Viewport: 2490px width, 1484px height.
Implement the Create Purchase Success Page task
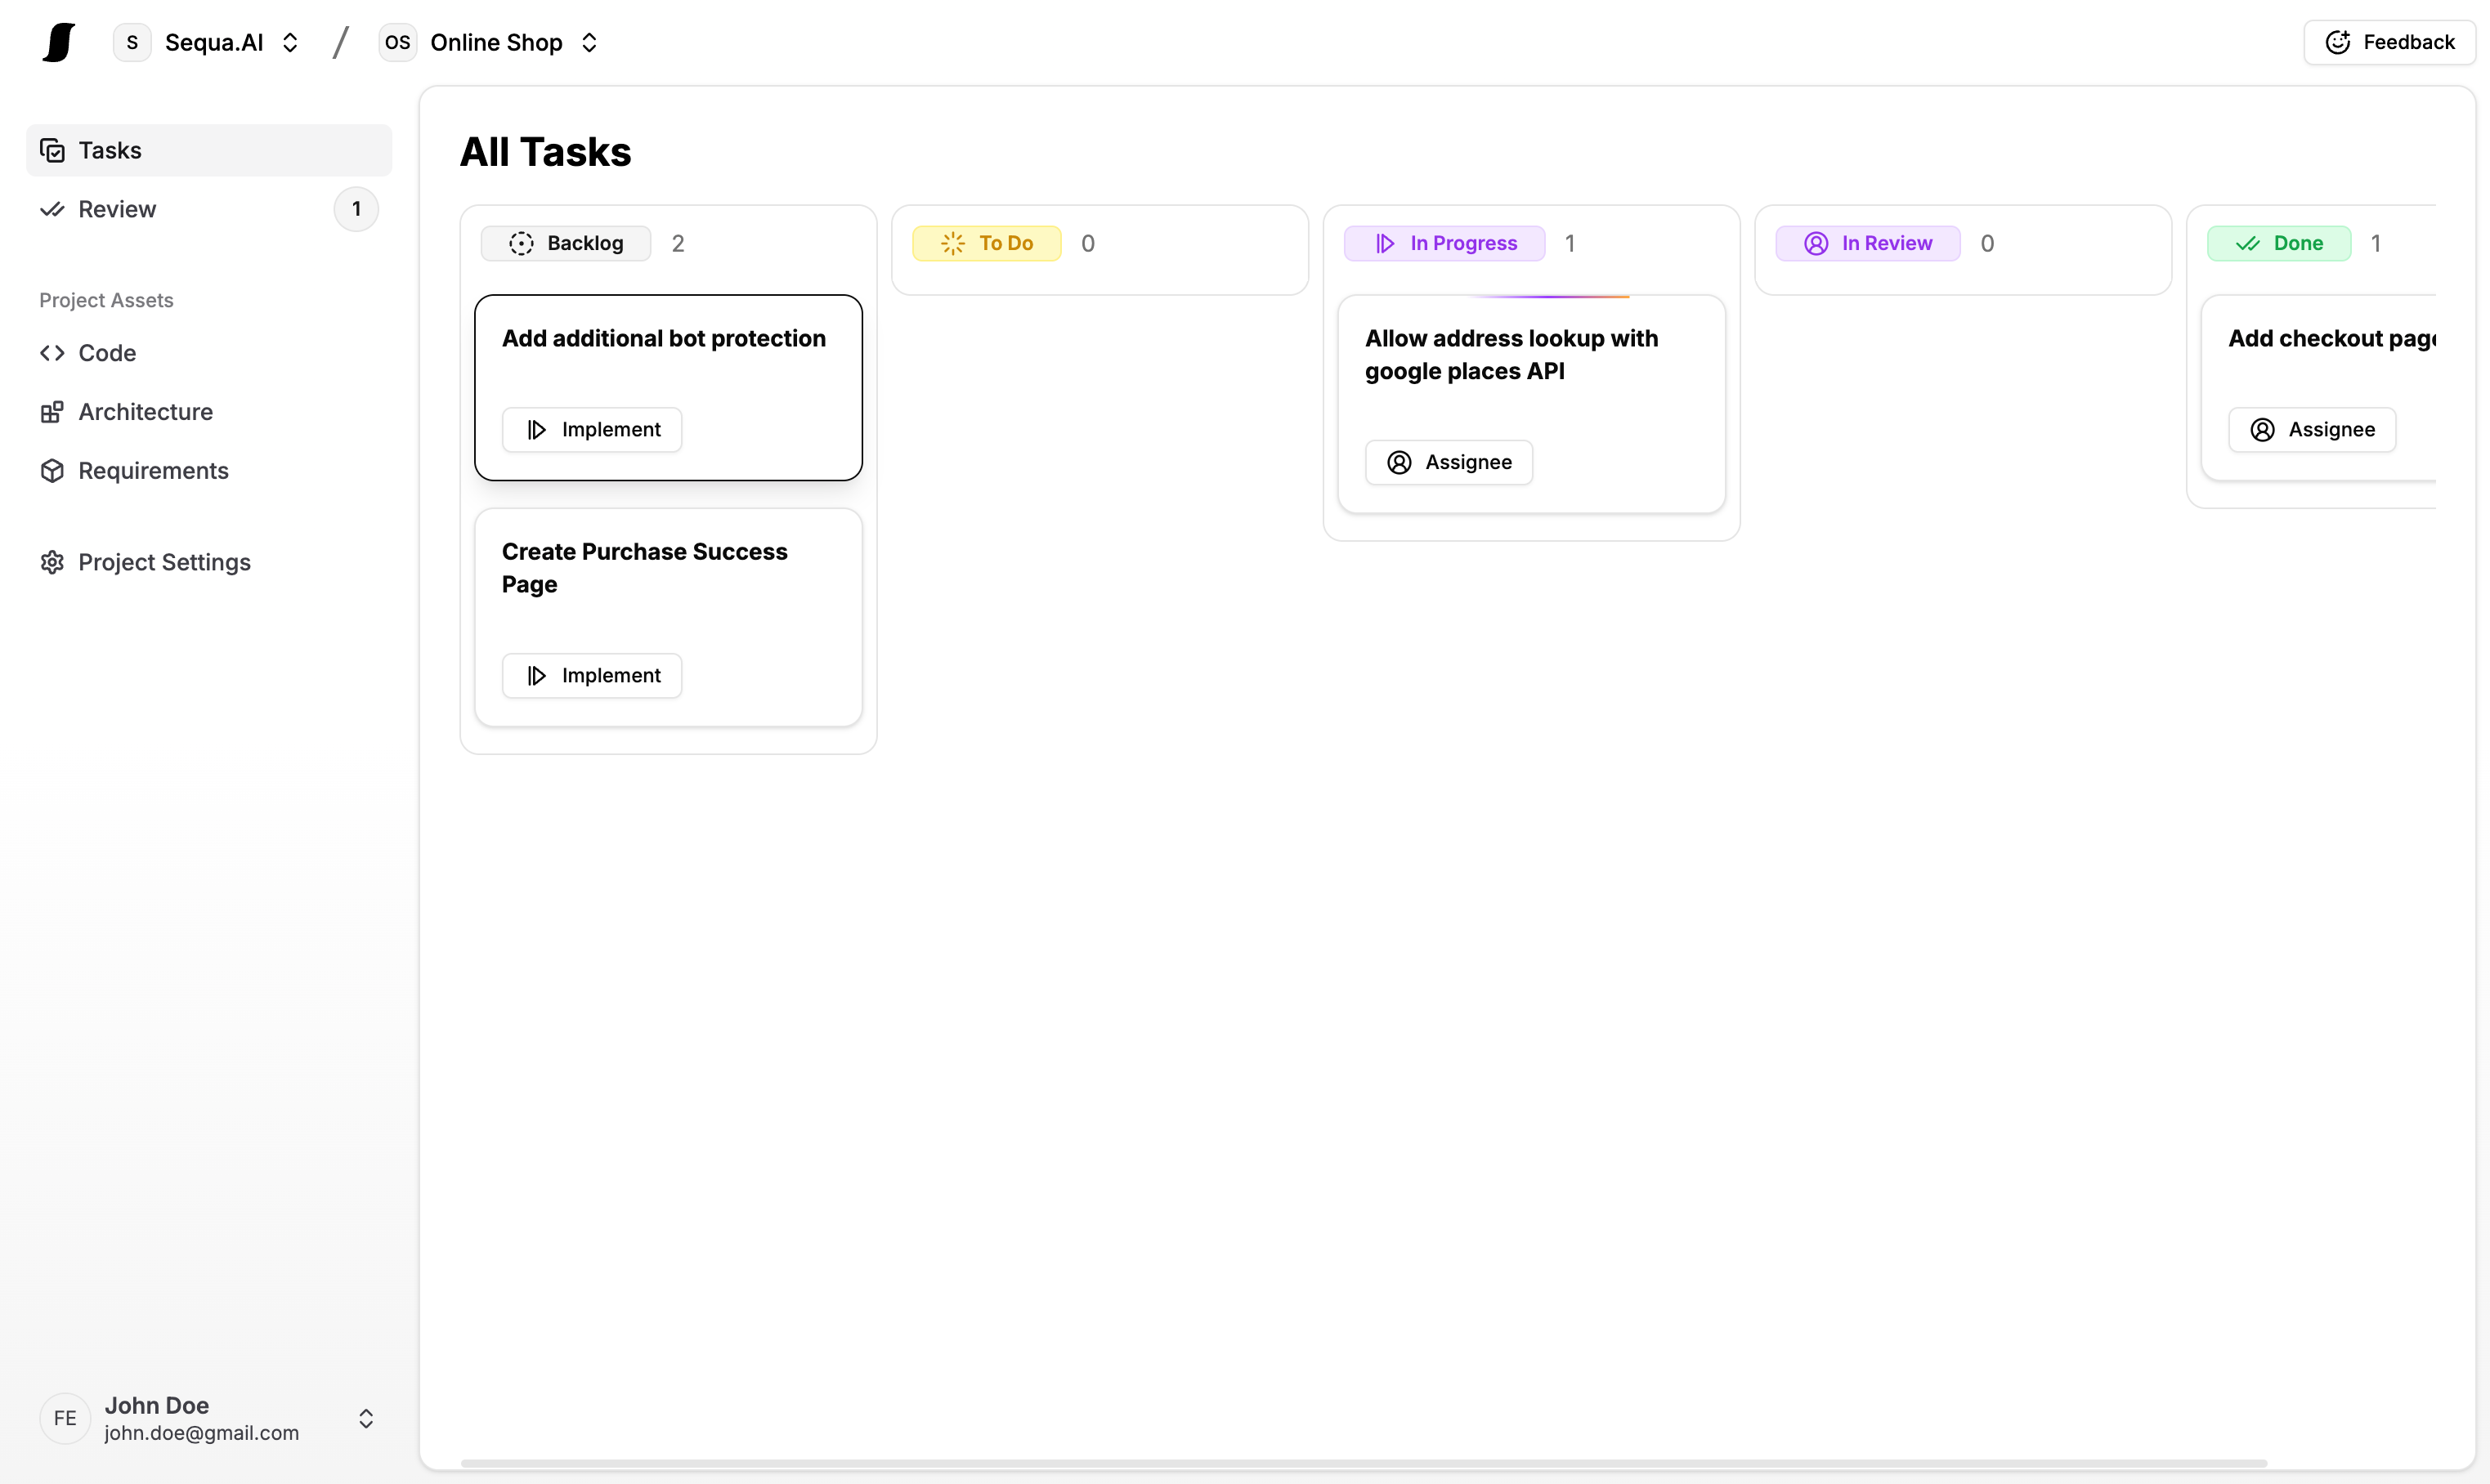[x=592, y=675]
